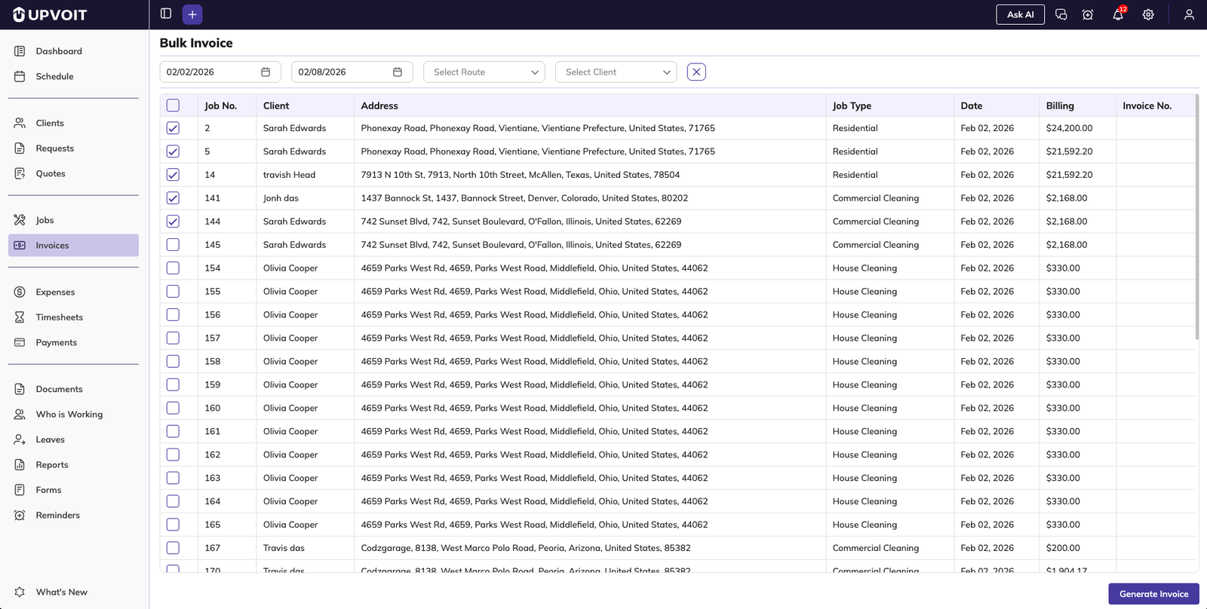Open calendar picker for end date 02/08/2026
The height and width of the screenshot is (609, 1207).
click(398, 72)
